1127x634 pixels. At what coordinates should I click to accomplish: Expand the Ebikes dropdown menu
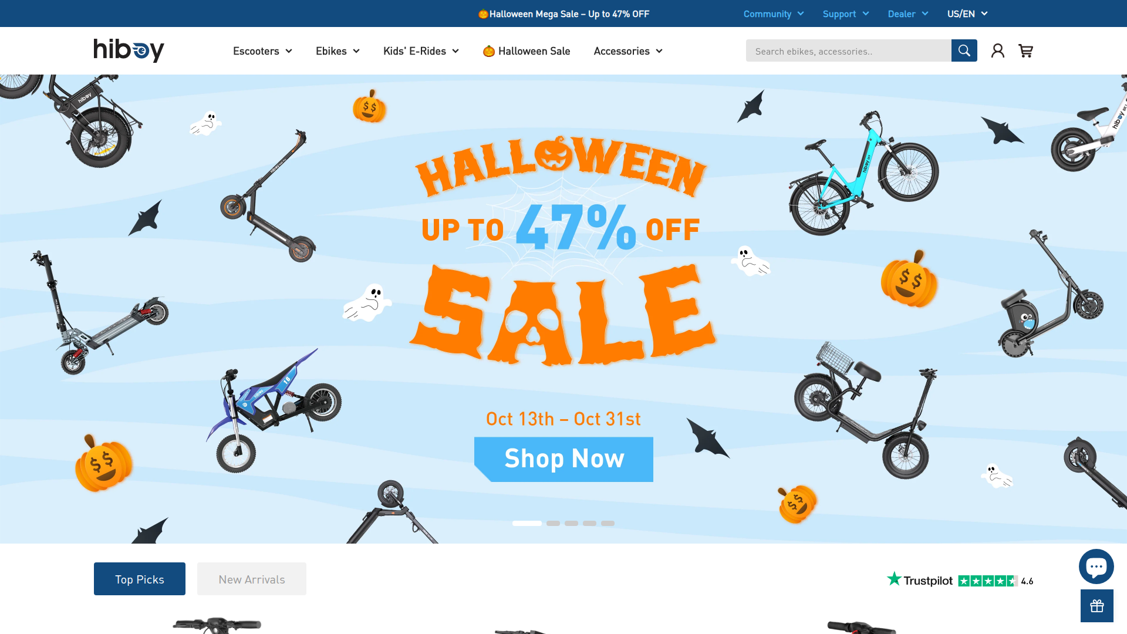tap(338, 51)
